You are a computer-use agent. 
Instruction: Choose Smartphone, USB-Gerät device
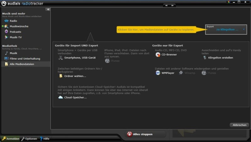[x=80, y=58]
